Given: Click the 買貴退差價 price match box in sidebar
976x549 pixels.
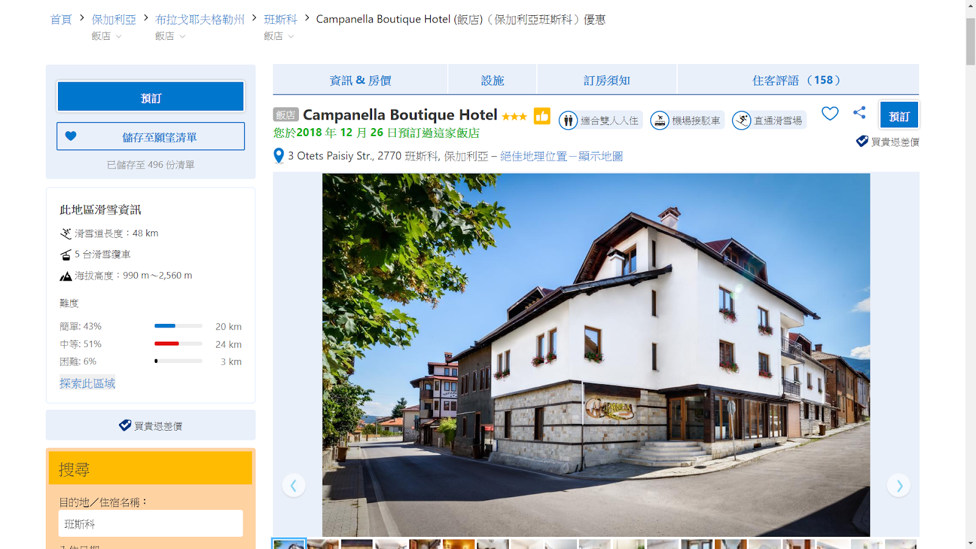Looking at the screenshot, I should [151, 425].
